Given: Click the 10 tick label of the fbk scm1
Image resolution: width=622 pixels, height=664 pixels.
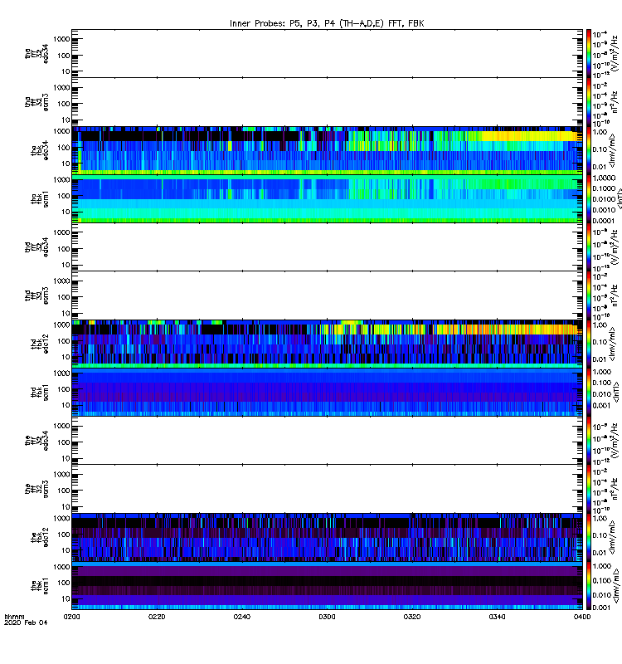Looking at the screenshot, I should [x=66, y=598].
